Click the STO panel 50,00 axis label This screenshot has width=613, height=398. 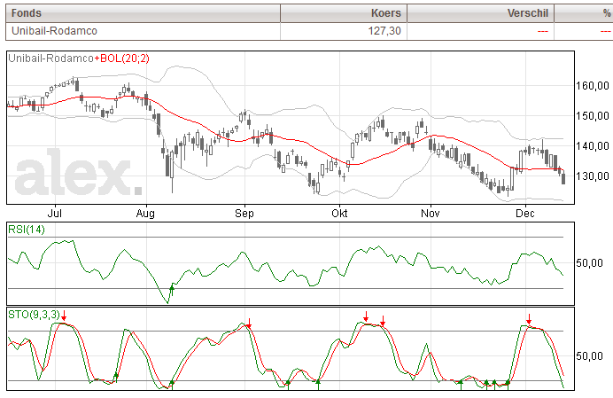[590, 356]
